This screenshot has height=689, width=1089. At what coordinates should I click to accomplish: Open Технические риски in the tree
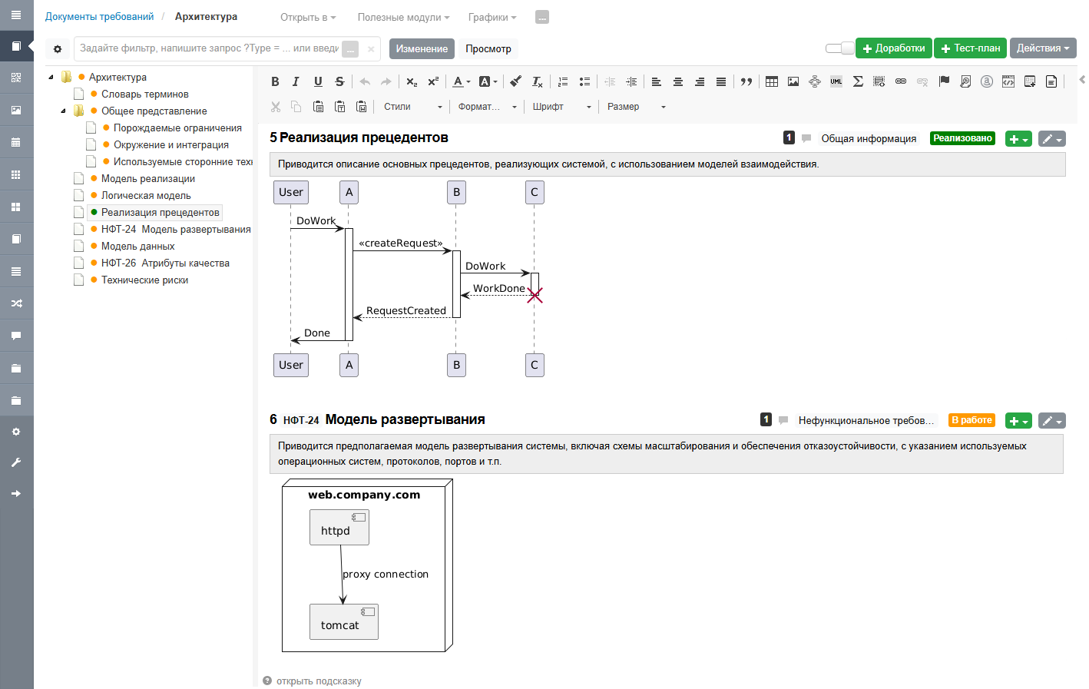click(x=144, y=280)
